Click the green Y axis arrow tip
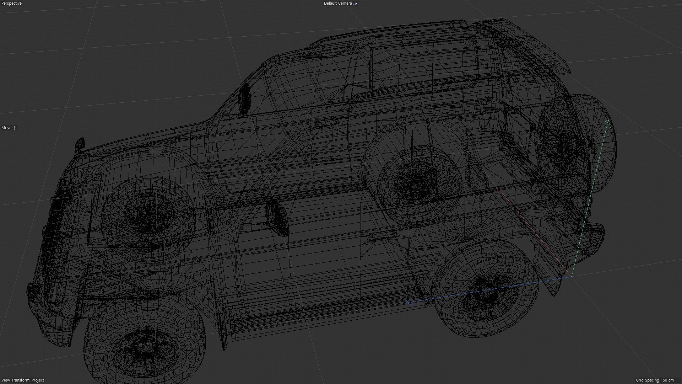 [608, 121]
